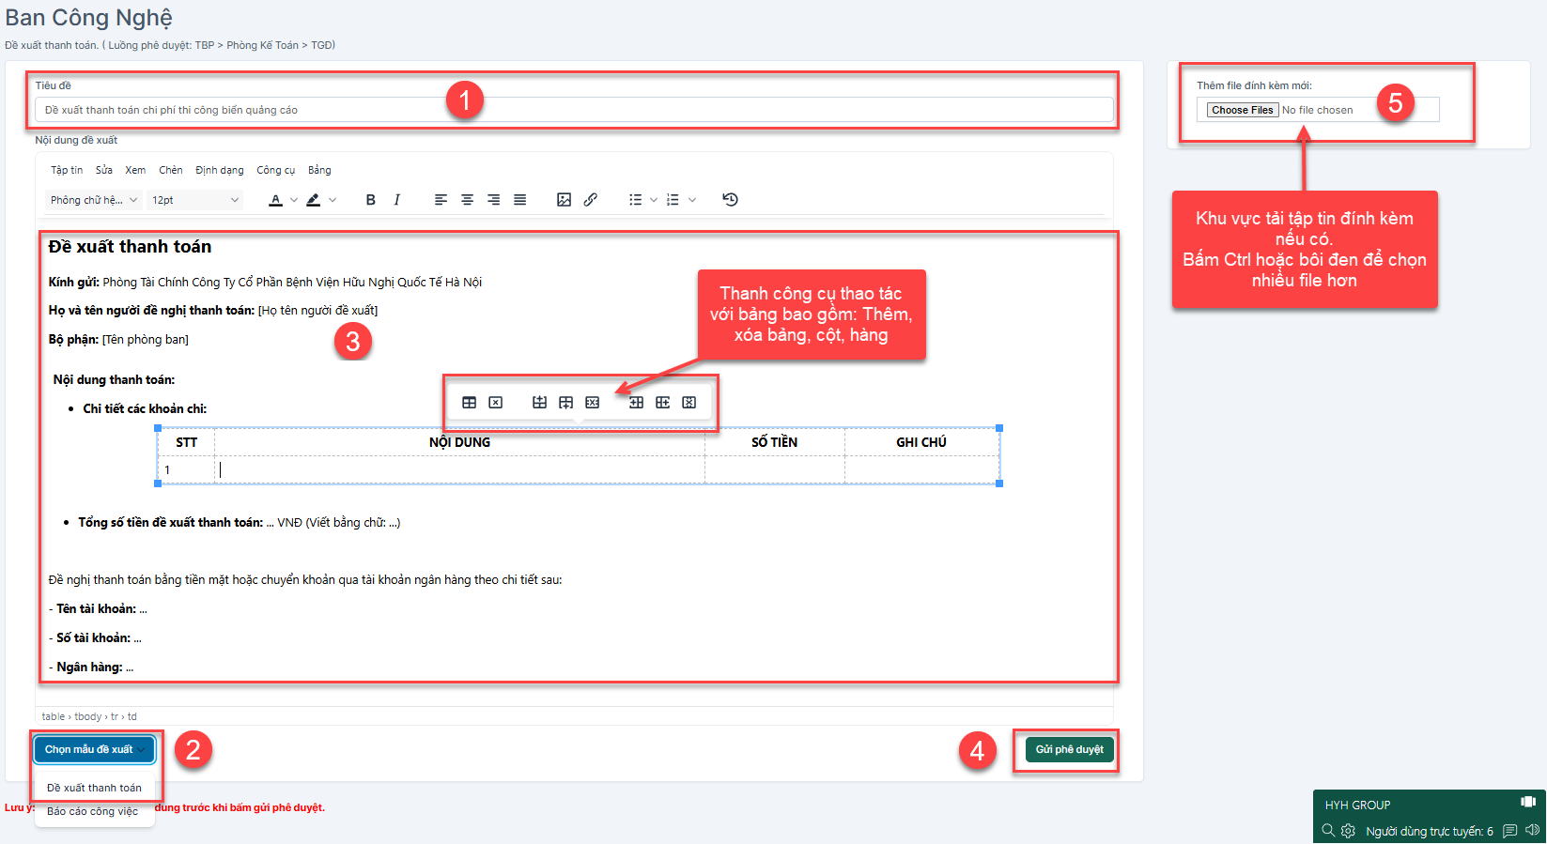Click the Choose Files button
1547x844 pixels.
[1242, 110]
